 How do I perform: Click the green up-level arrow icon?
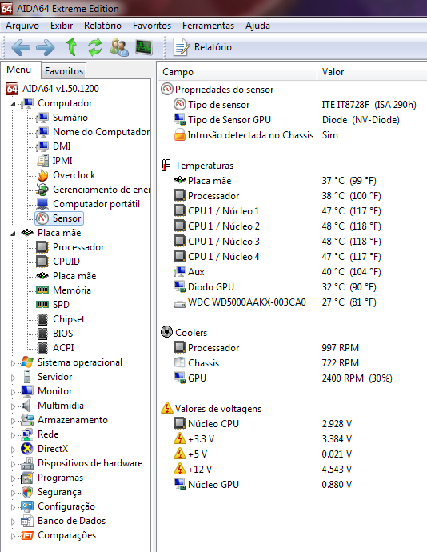tap(71, 47)
